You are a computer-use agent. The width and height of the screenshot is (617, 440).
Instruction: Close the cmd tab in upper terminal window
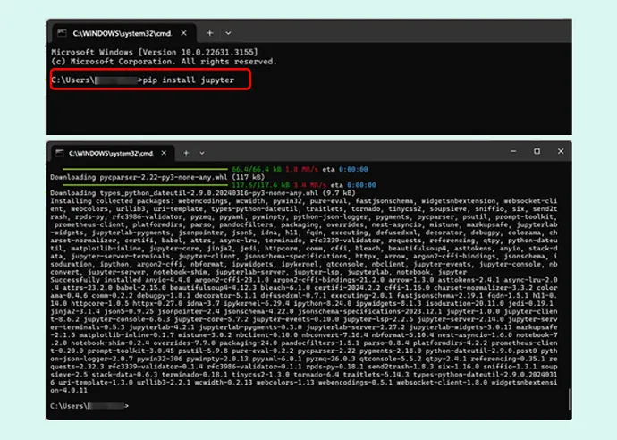pyautogui.click(x=184, y=33)
